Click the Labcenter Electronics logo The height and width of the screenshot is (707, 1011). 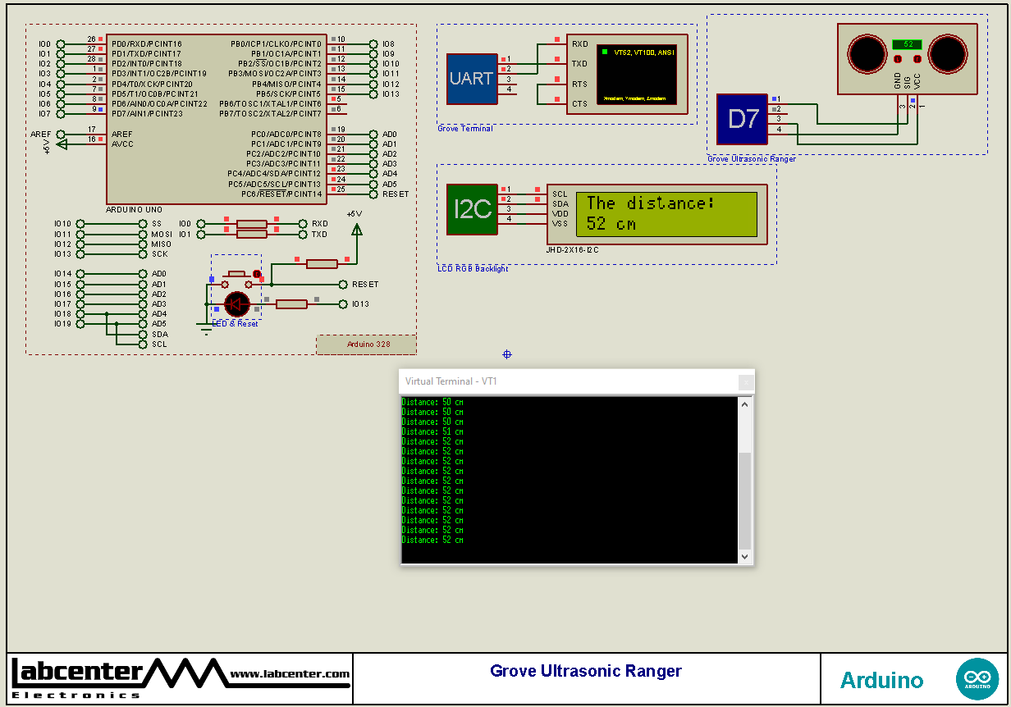pyautogui.click(x=78, y=674)
